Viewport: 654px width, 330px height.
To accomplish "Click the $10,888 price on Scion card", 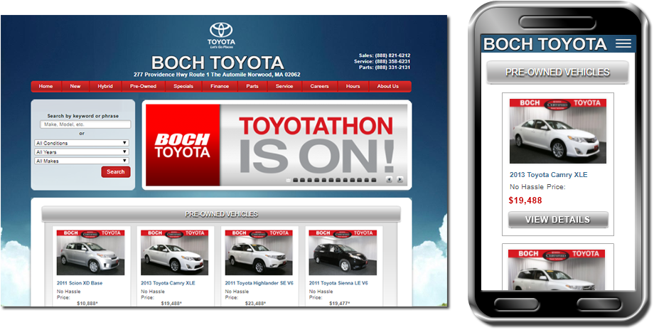I will pos(87,303).
